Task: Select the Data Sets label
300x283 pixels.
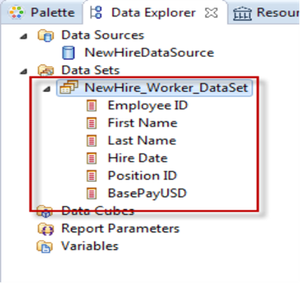Action: 91,70
